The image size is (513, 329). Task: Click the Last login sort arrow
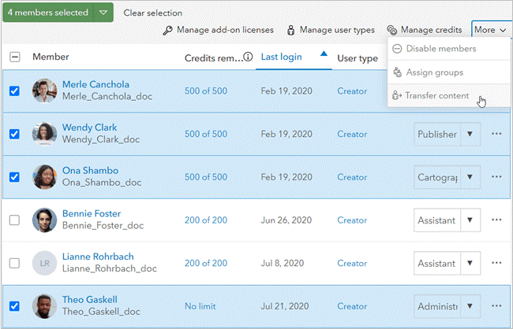[324, 55]
